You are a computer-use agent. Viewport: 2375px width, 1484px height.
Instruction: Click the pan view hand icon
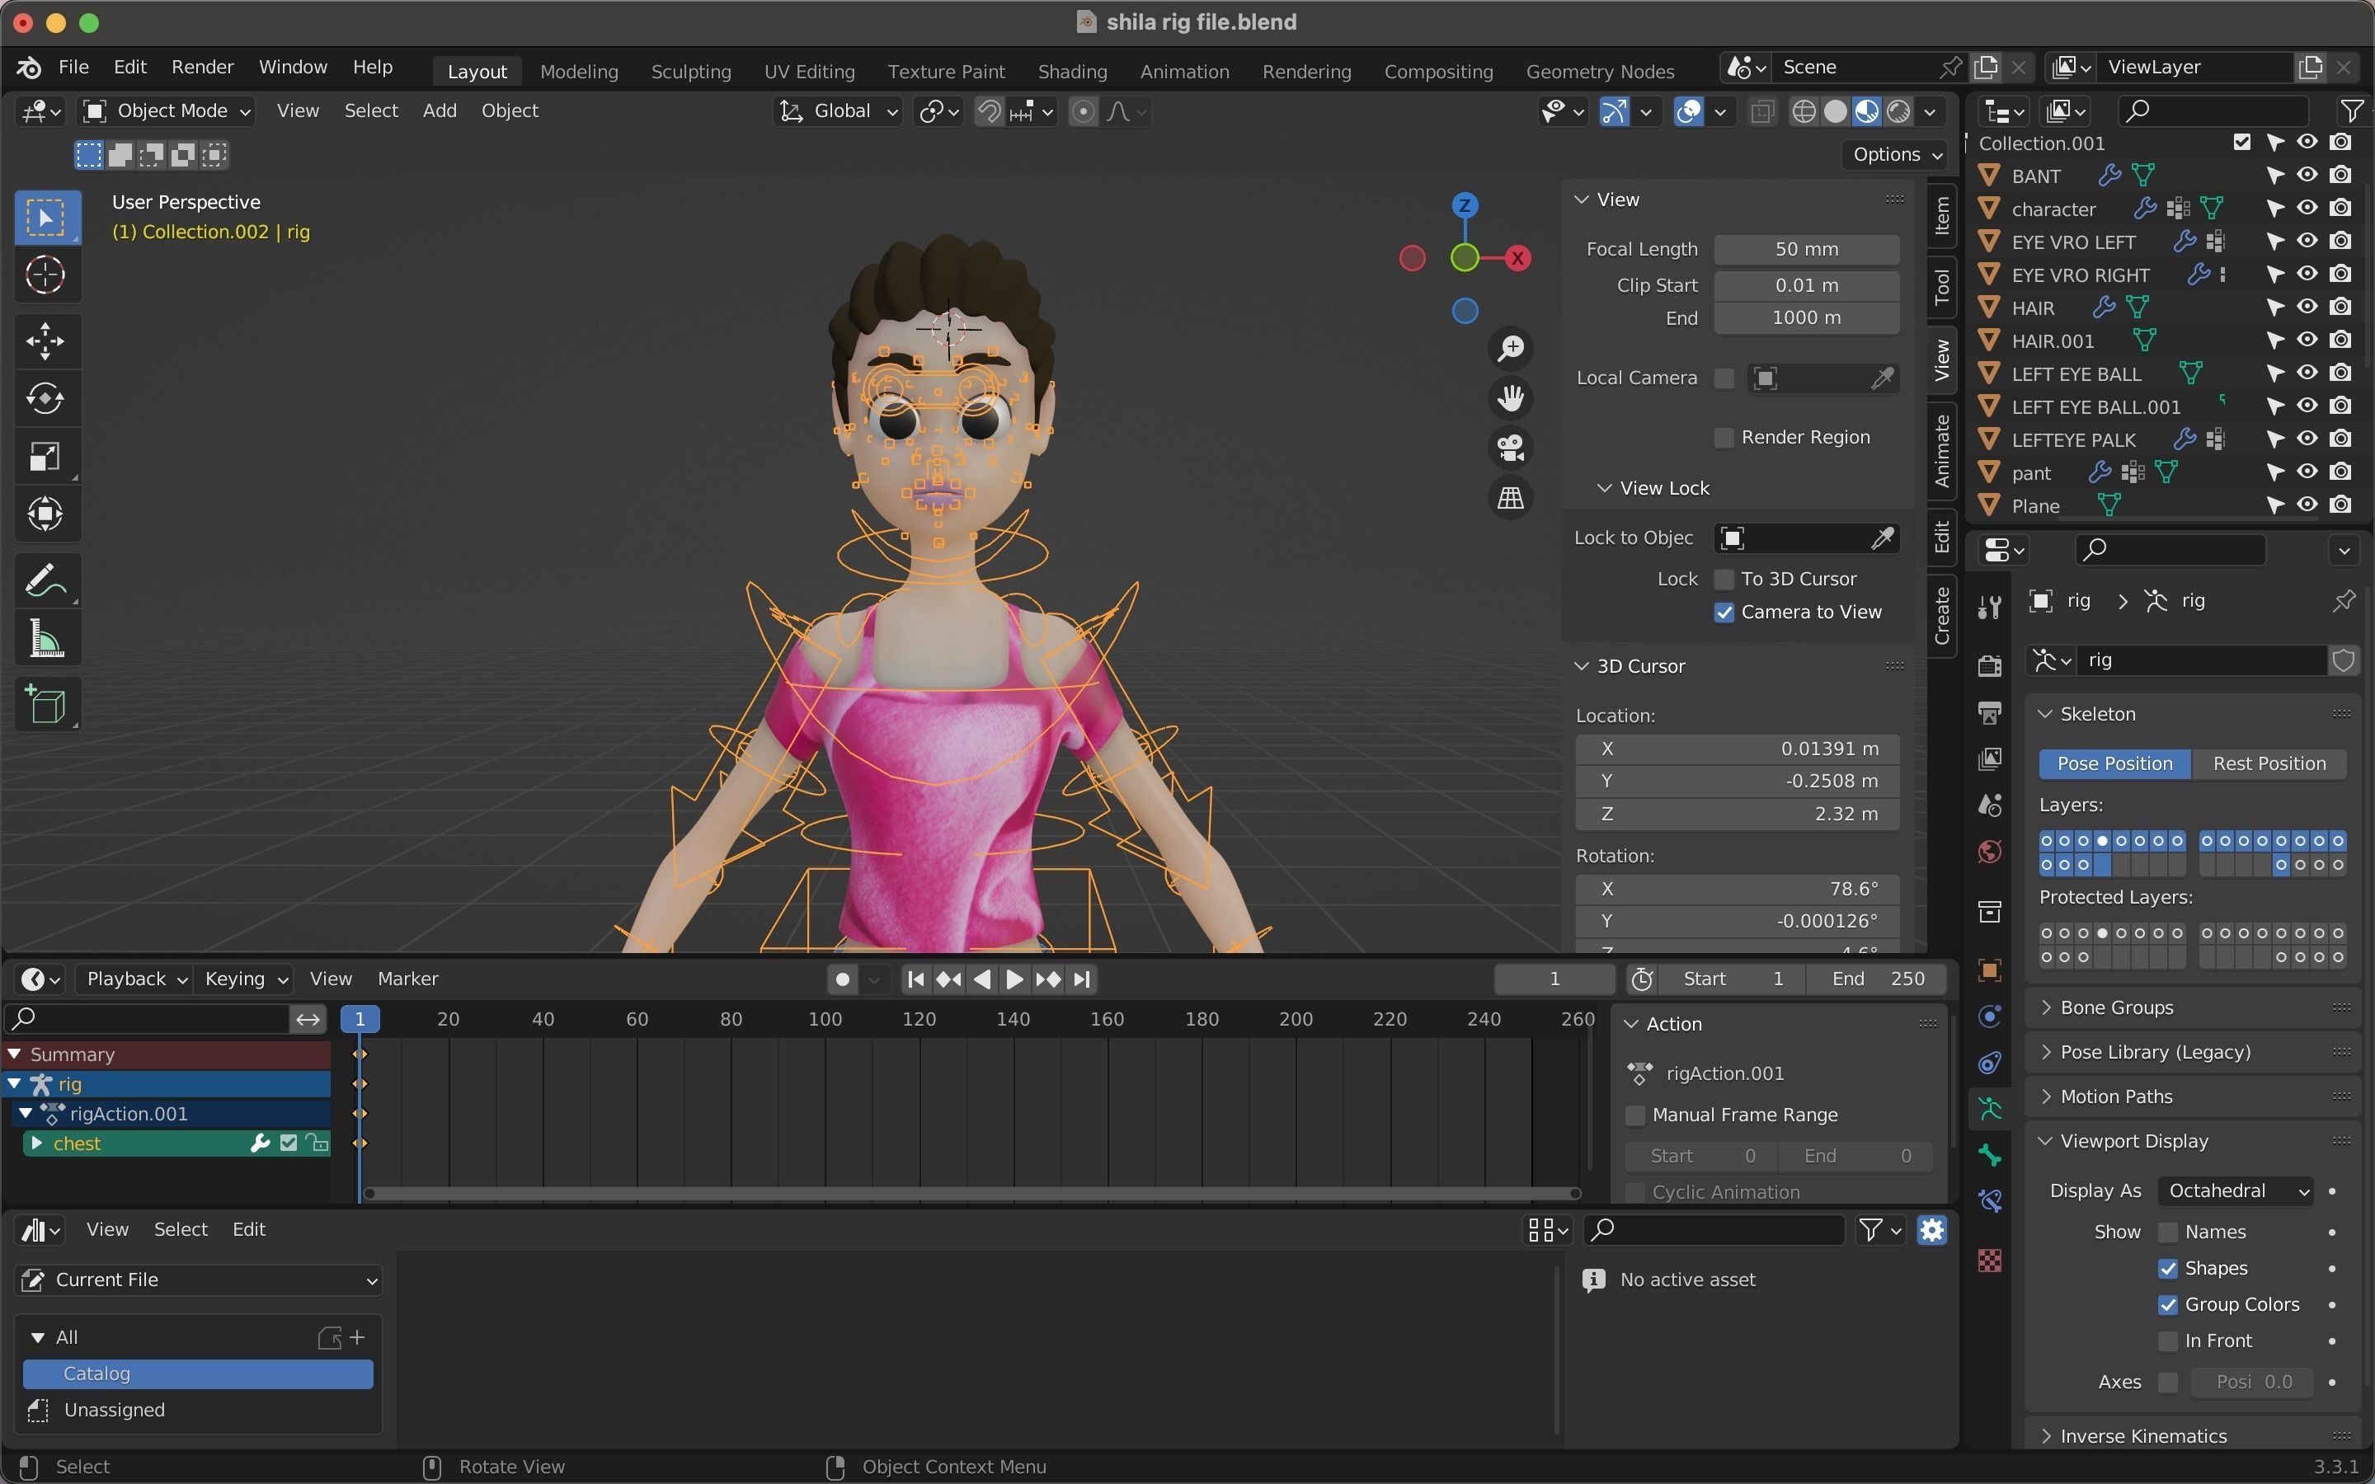(1511, 398)
